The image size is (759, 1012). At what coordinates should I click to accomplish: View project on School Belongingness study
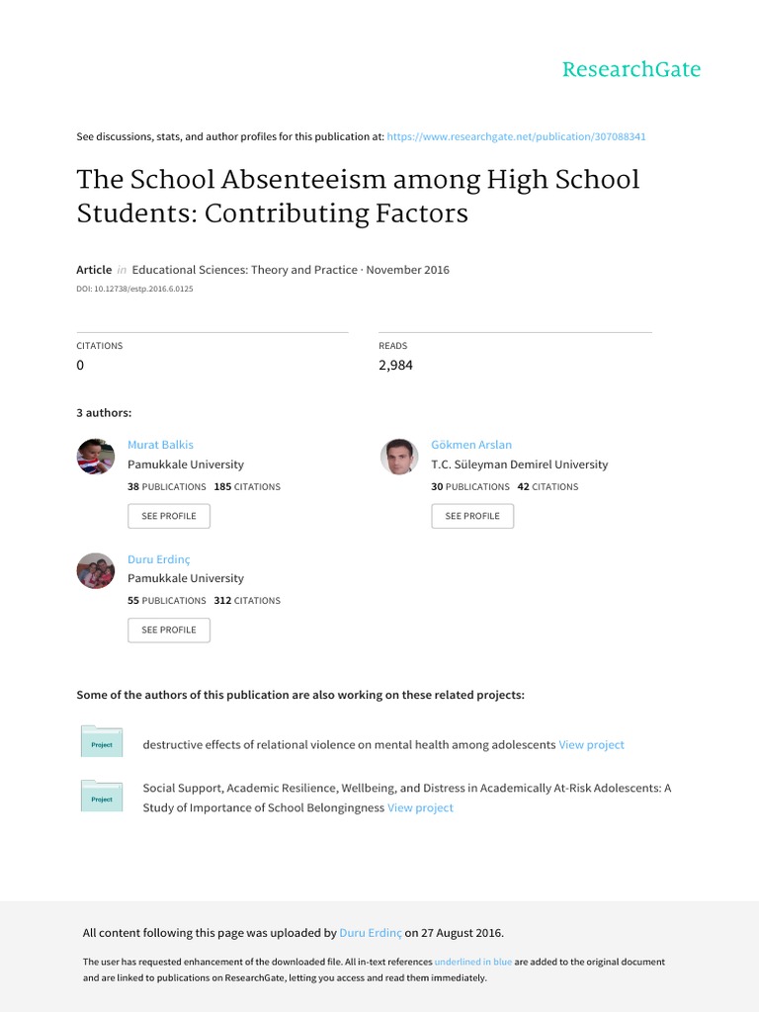click(x=420, y=808)
